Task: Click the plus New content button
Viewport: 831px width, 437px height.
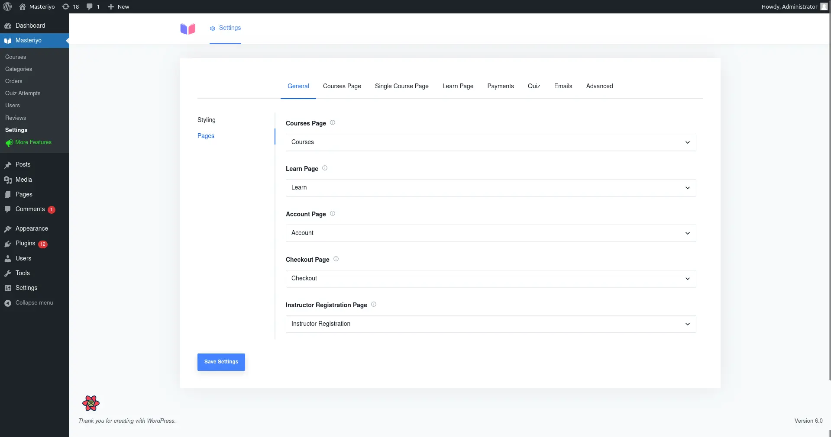Action: point(118,6)
